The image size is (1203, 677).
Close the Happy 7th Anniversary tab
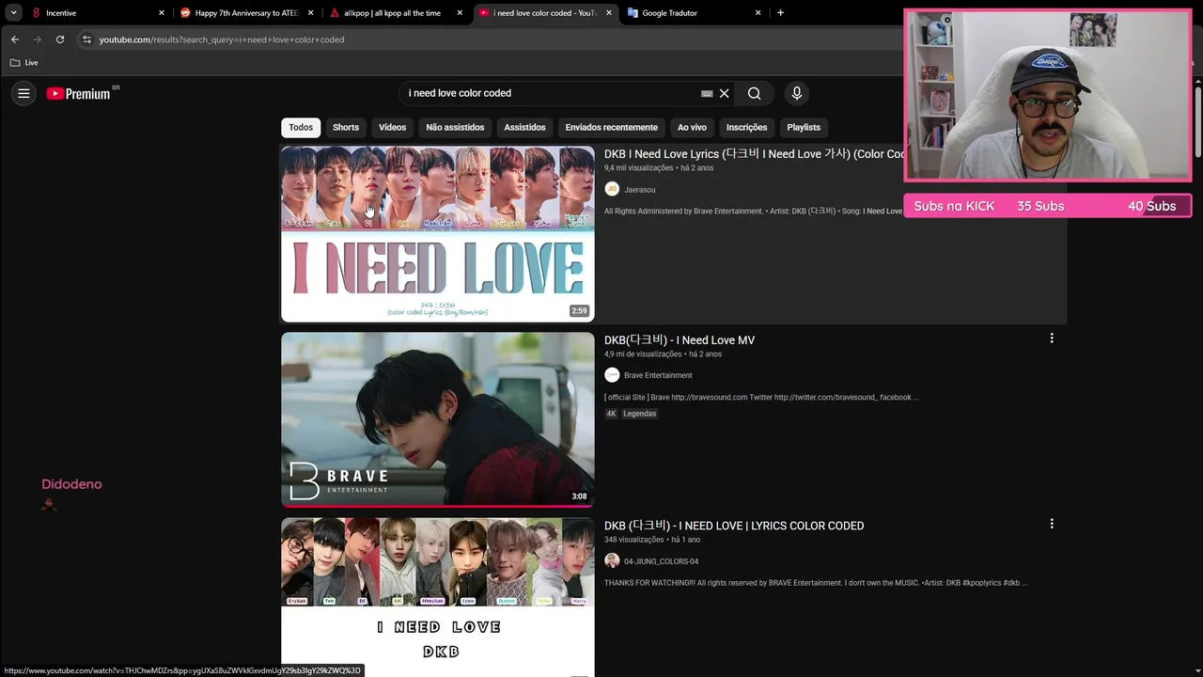310,13
